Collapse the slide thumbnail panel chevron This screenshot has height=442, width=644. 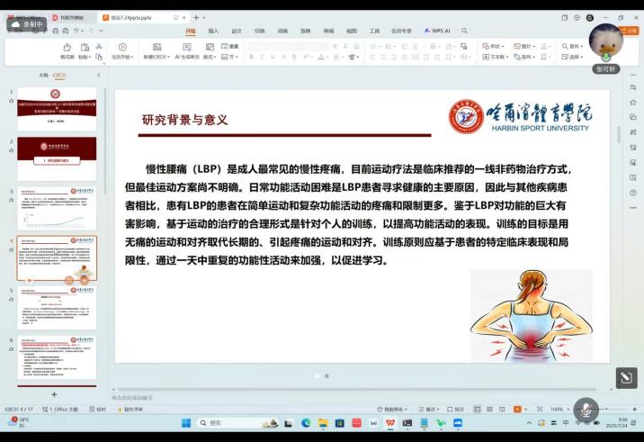point(99,76)
